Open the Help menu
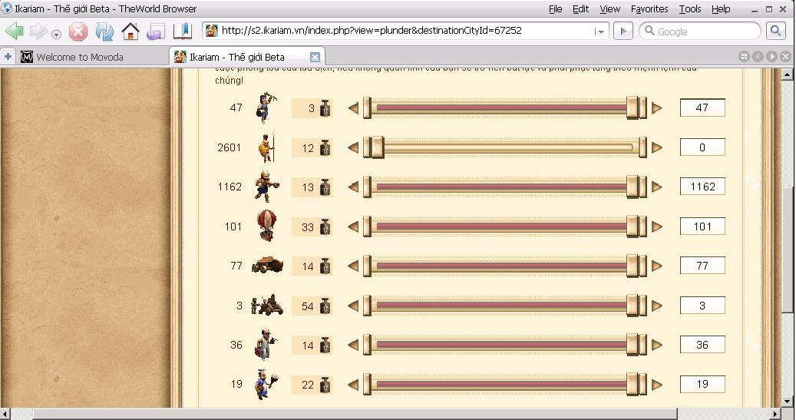The width and height of the screenshot is (796, 420). [721, 8]
